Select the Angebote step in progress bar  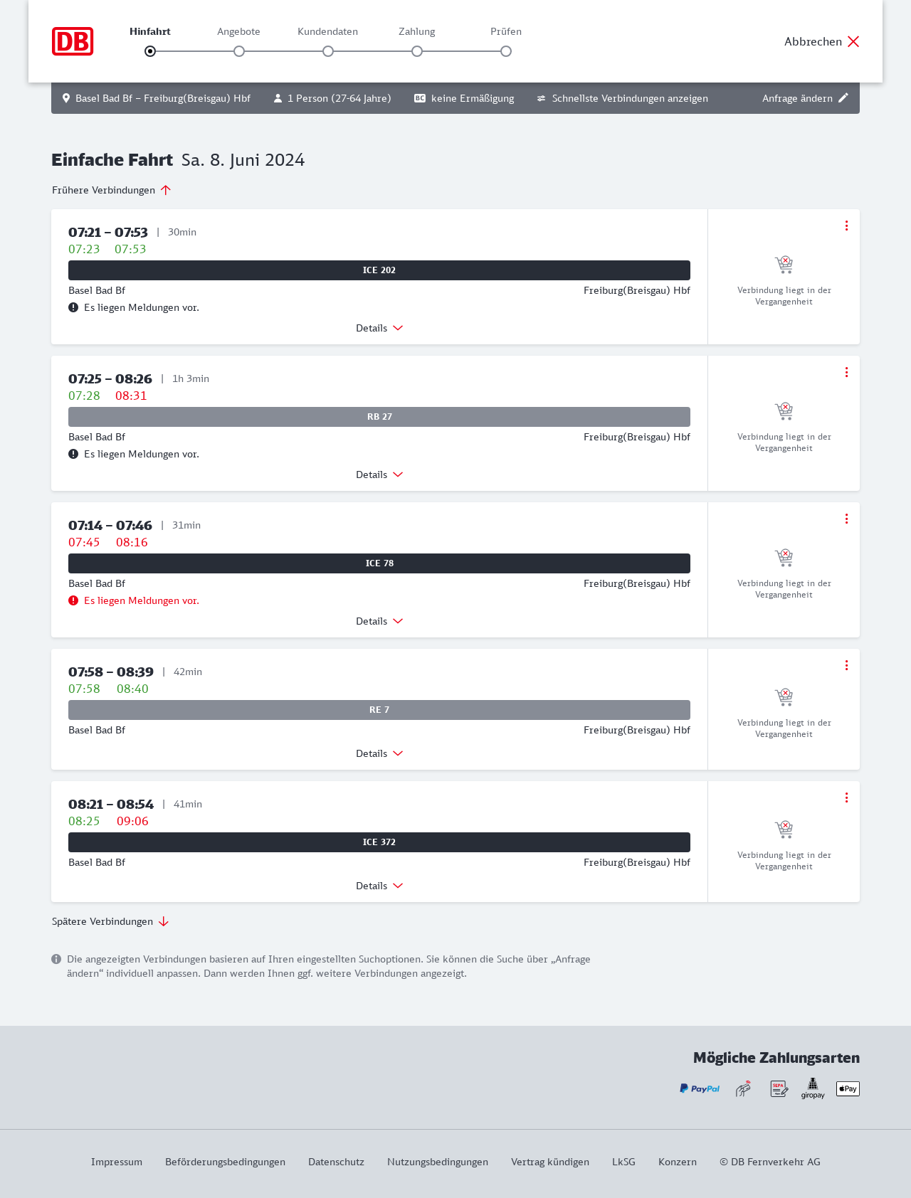[x=239, y=51]
